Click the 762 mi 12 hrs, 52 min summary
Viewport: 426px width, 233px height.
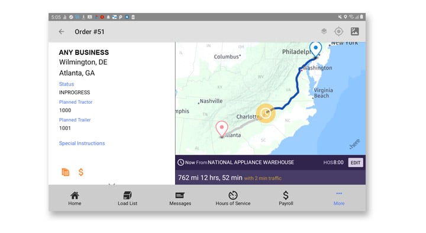tap(210, 178)
